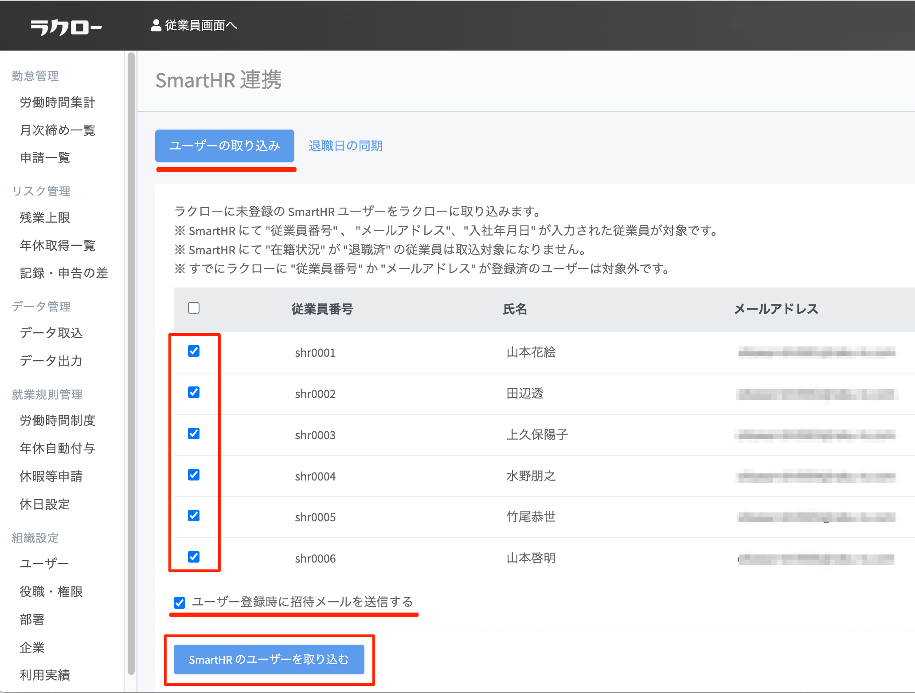The image size is (915, 693).
Task: Click the 勤怠管理 section label
Action: pyautogui.click(x=35, y=76)
